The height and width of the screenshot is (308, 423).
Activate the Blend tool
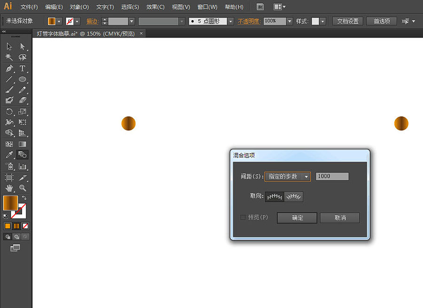[22, 155]
